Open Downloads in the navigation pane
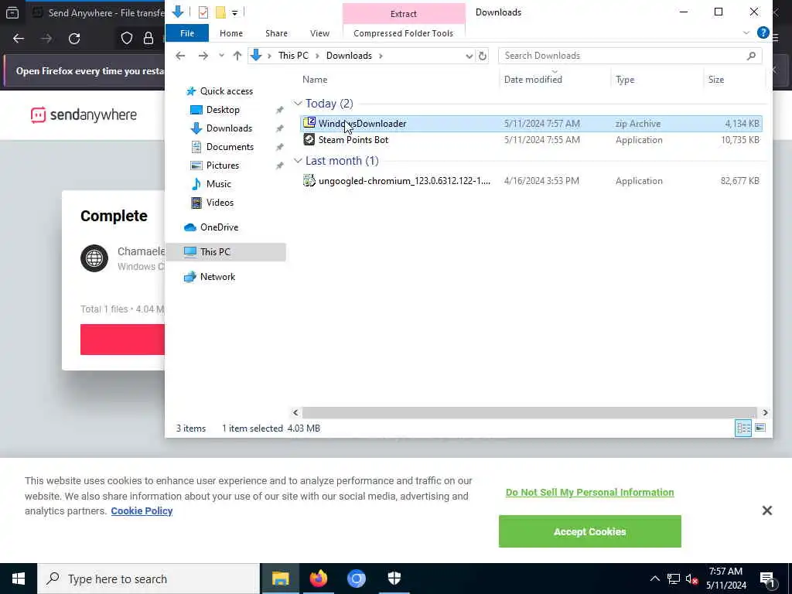This screenshot has height=594, width=792. tap(229, 128)
